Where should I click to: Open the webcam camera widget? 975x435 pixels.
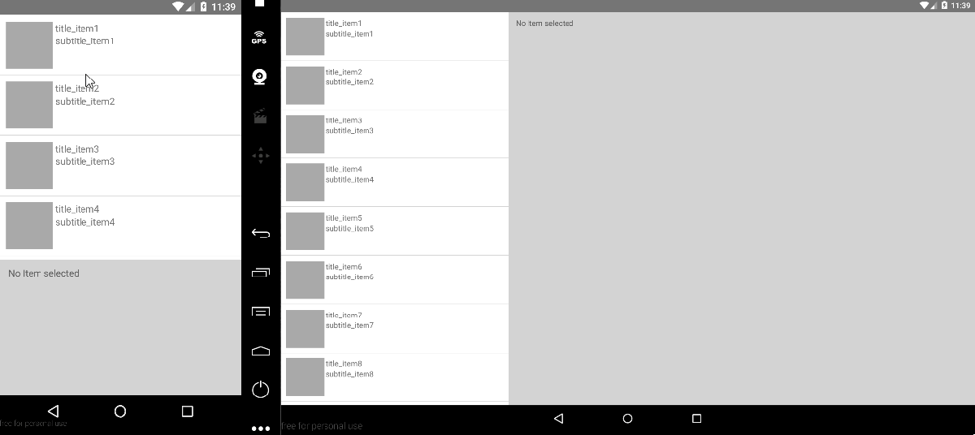[x=260, y=77]
